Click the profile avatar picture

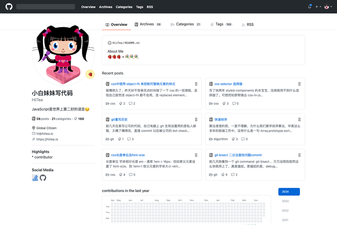click(63, 54)
